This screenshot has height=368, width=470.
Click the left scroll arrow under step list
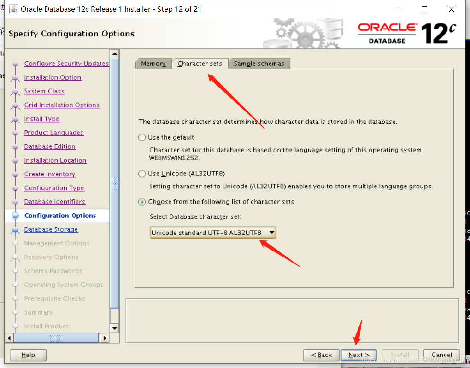tap(9, 338)
